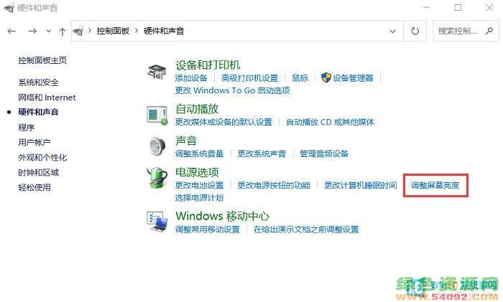Open 程序 in the sidebar
This screenshot has width=503, height=302.
(x=27, y=128)
